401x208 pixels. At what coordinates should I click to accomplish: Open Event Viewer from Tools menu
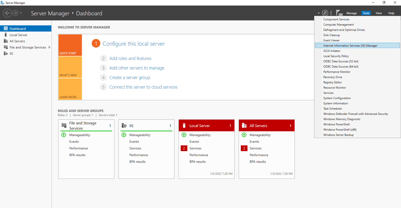coord(357,40)
